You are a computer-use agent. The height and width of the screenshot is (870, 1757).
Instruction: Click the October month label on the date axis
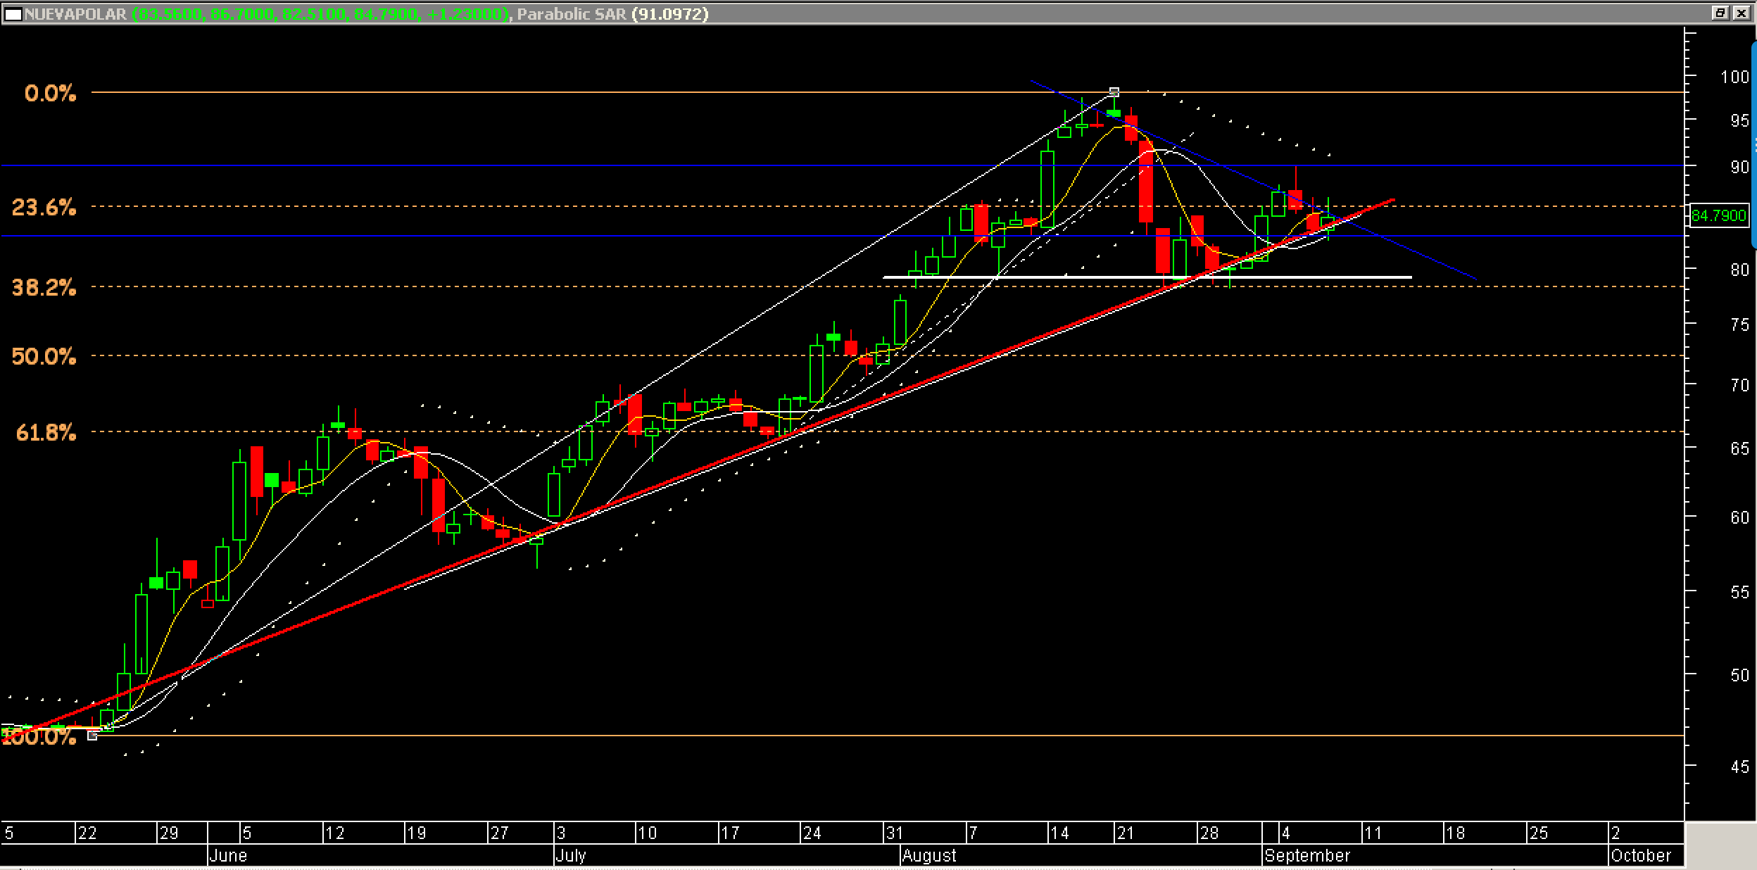point(1641,856)
